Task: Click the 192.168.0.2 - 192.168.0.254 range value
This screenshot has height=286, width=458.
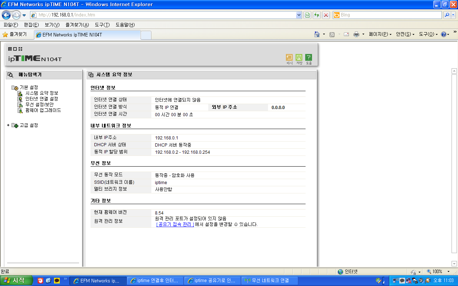Action: pos(182,152)
